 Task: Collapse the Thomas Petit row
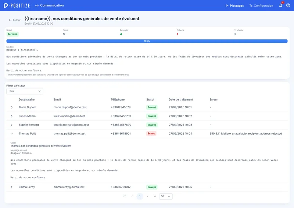12,134
